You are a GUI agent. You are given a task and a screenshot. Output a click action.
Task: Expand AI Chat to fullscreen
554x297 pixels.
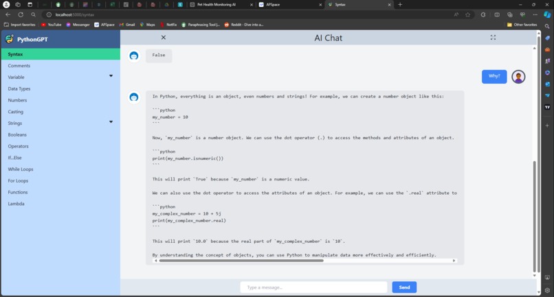tap(493, 38)
